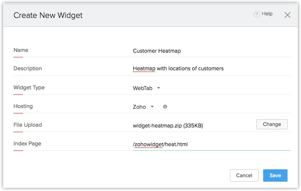The height and width of the screenshot is (191, 301).
Task: Click the Hosting field label
Action: 23,106
